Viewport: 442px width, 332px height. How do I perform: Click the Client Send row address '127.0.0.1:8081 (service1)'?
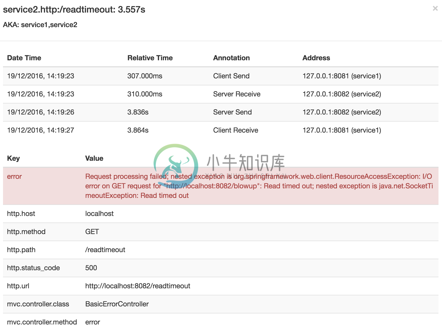(x=342, y=76)
